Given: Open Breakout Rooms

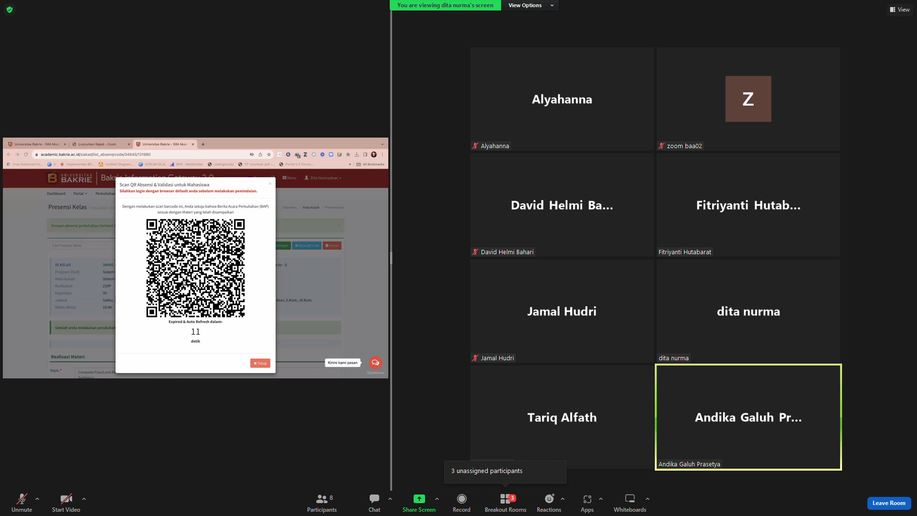Looking at the screenshot, I should [505, 503].
